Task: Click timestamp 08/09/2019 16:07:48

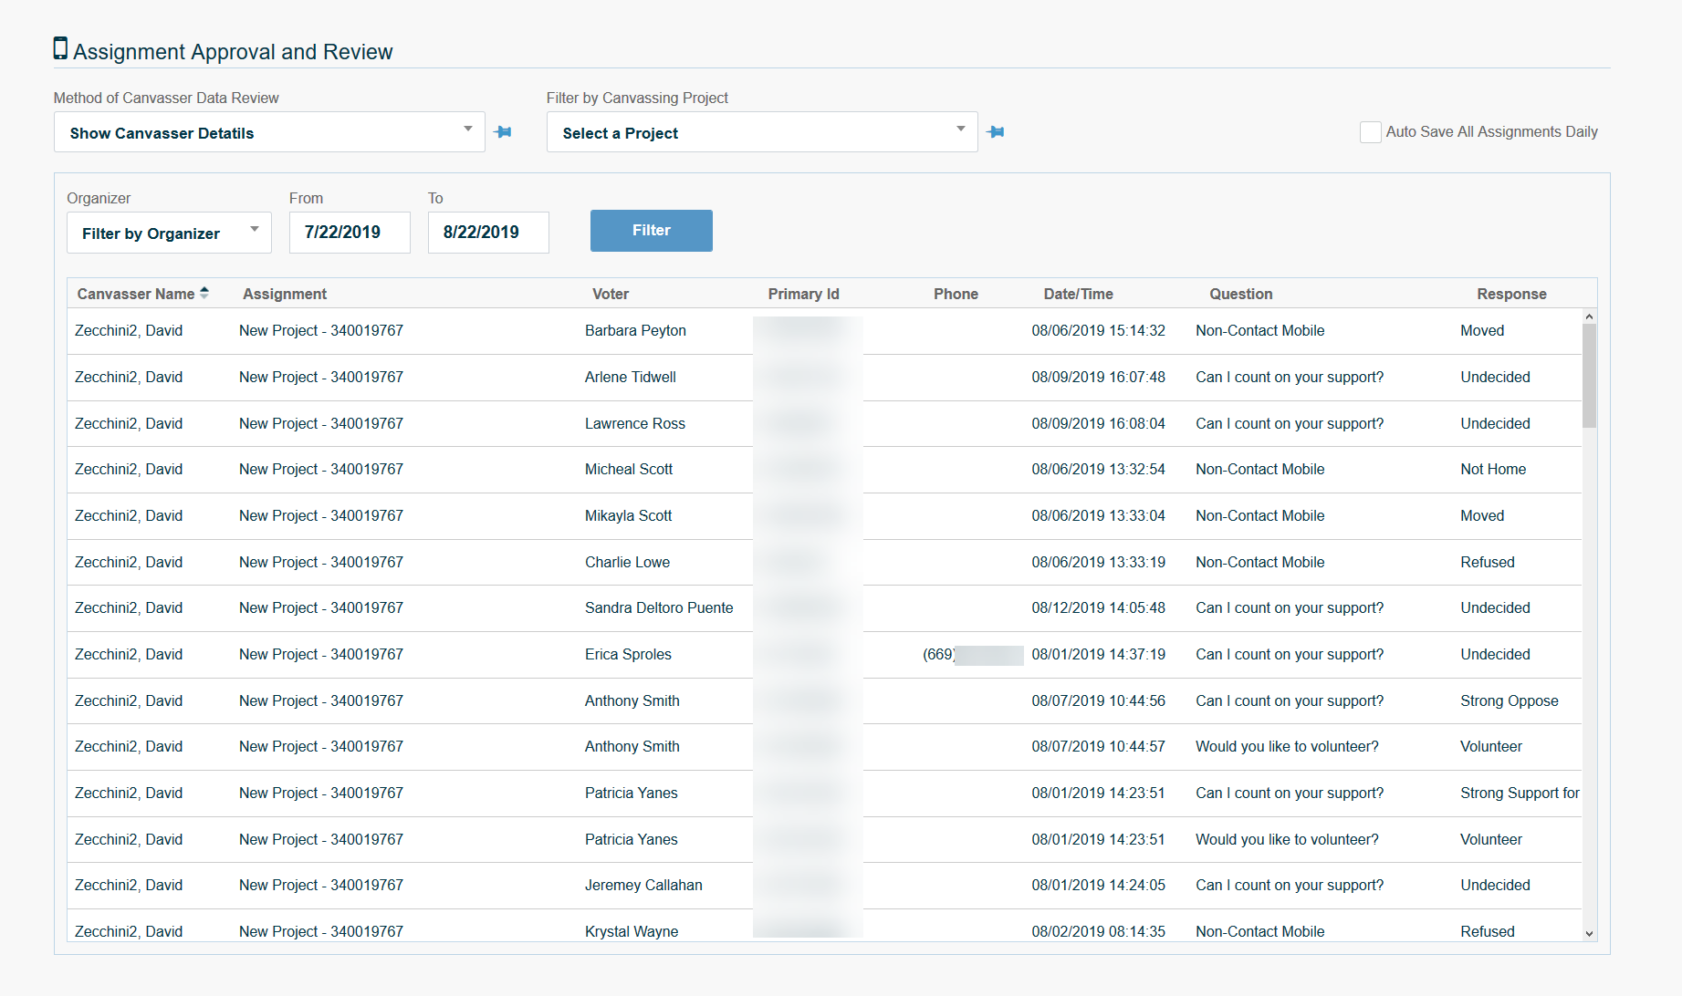Action: 1098,377
